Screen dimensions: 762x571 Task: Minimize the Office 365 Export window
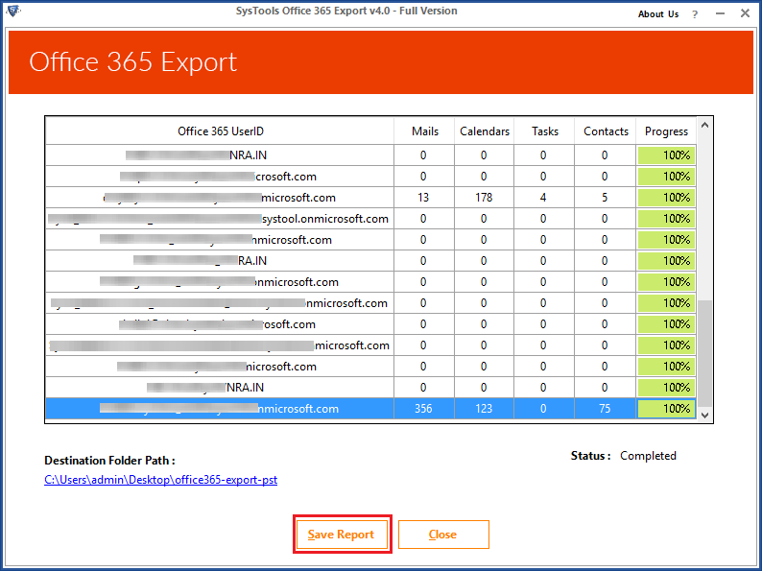pyautogui.click(x=720, y=13)
